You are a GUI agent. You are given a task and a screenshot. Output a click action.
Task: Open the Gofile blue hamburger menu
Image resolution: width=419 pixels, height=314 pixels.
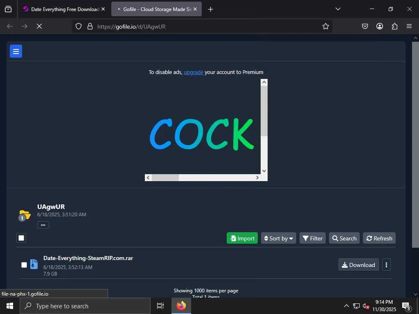16,51
